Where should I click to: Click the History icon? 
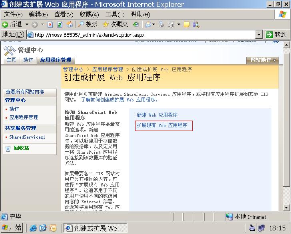(136, 24)
